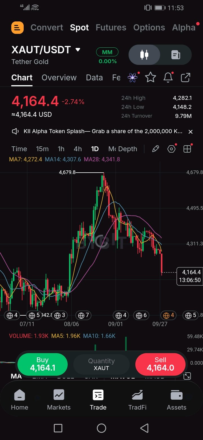The height and width of the screenshot is (440, 203).
Task: Select the 4h interval
Action: click(x=78, y=149)
